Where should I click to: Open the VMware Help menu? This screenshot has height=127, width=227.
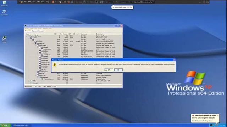click(x=47, y=2)
